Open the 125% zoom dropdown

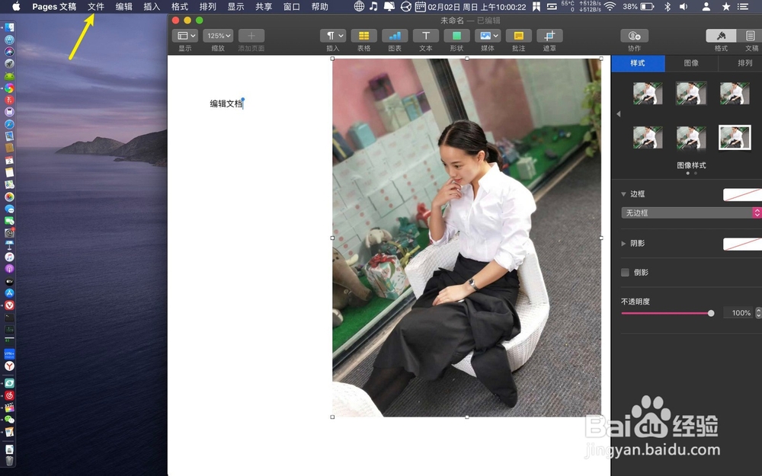(x=217, y=35)
